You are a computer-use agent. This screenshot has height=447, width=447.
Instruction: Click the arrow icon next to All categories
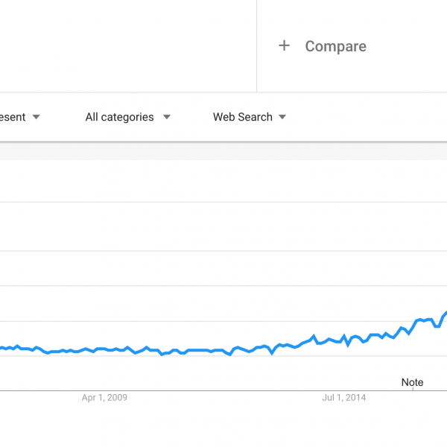tap(167, 117)
